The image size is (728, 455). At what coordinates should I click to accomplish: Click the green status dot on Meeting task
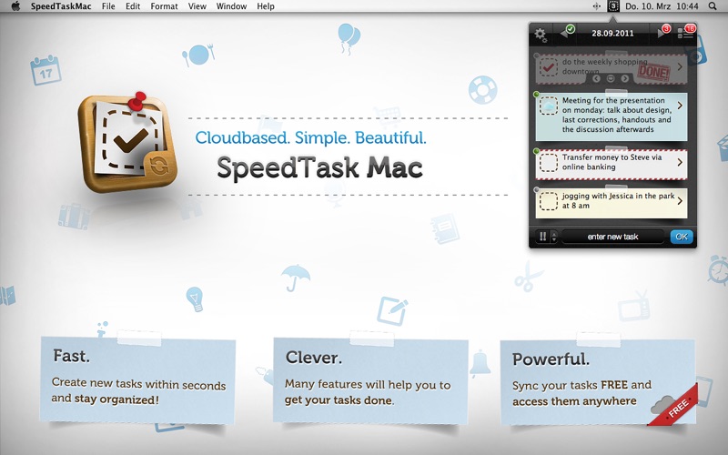[x=536, y=95]
